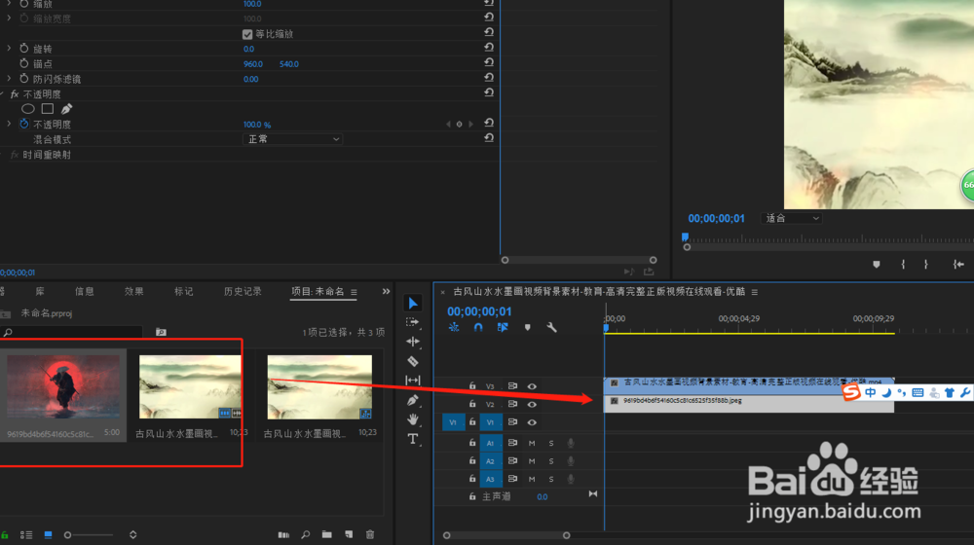
Task: Switch project panel to icon view
Action: coord(49,534)
